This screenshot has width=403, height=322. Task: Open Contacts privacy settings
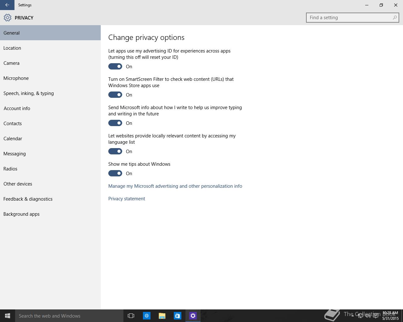(50, 123)
